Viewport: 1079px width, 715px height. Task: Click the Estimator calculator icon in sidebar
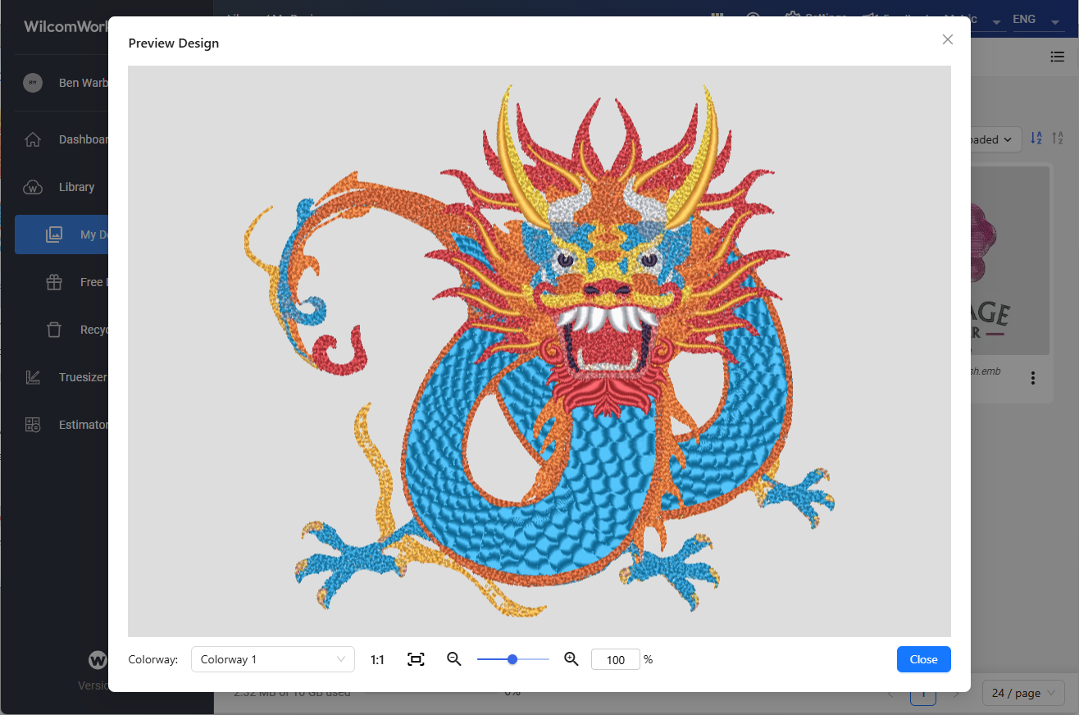pos(33,425)
